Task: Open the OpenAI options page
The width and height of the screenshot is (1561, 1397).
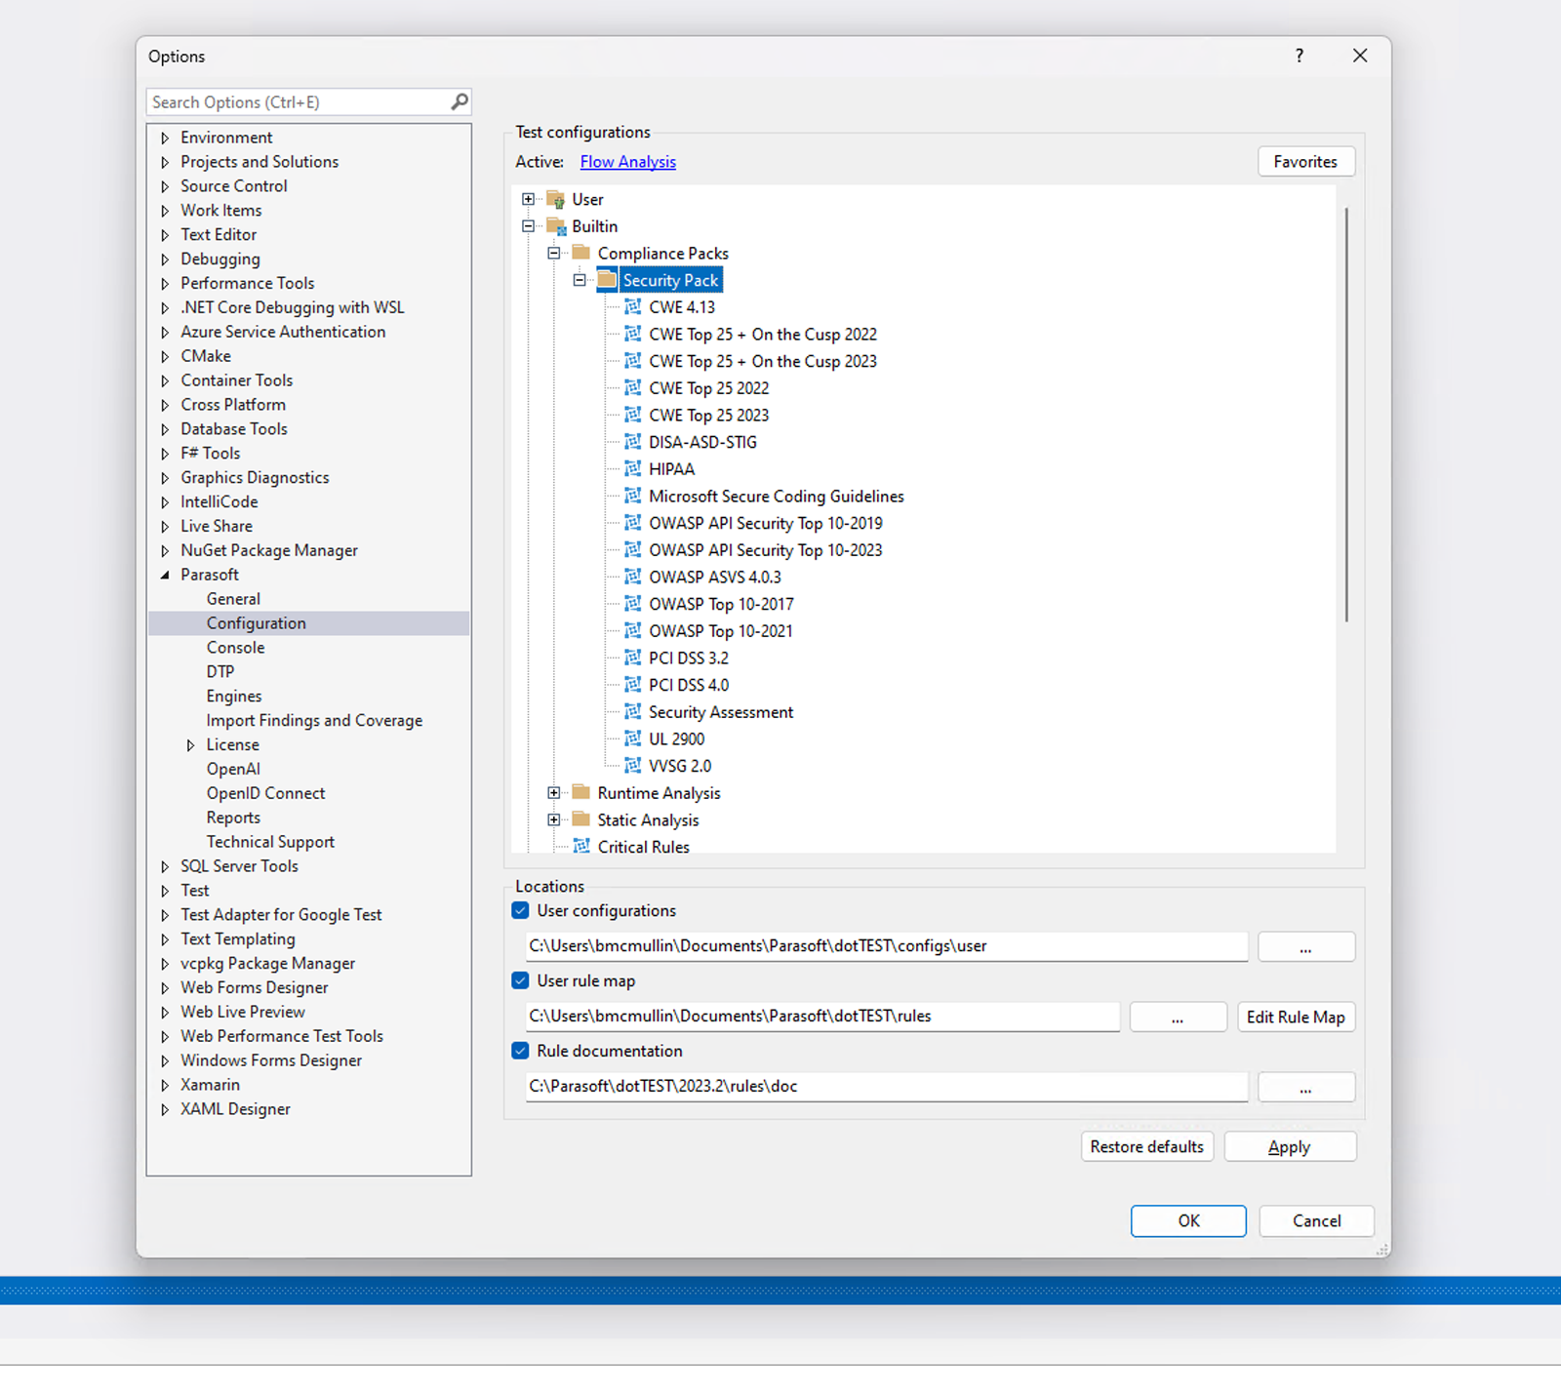Action: (x=233, y=769)
